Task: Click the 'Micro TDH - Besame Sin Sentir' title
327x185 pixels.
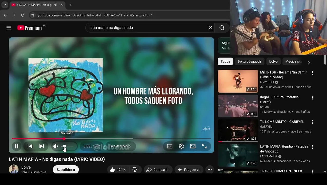Action: [283, 75]
